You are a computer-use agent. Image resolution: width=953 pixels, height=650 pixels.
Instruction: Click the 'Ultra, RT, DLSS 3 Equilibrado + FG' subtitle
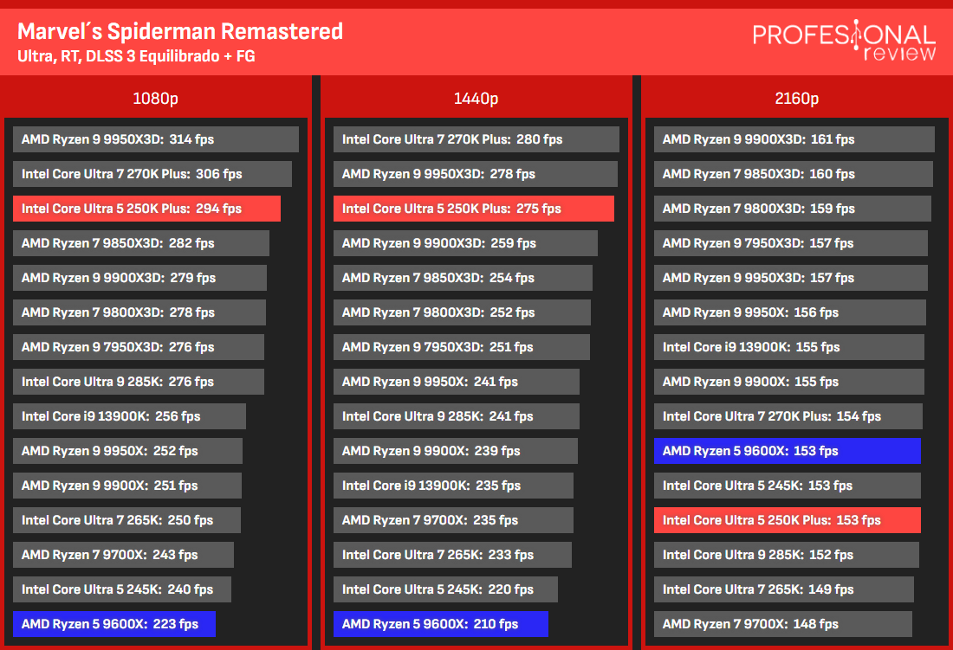click(x=136, y=56)
